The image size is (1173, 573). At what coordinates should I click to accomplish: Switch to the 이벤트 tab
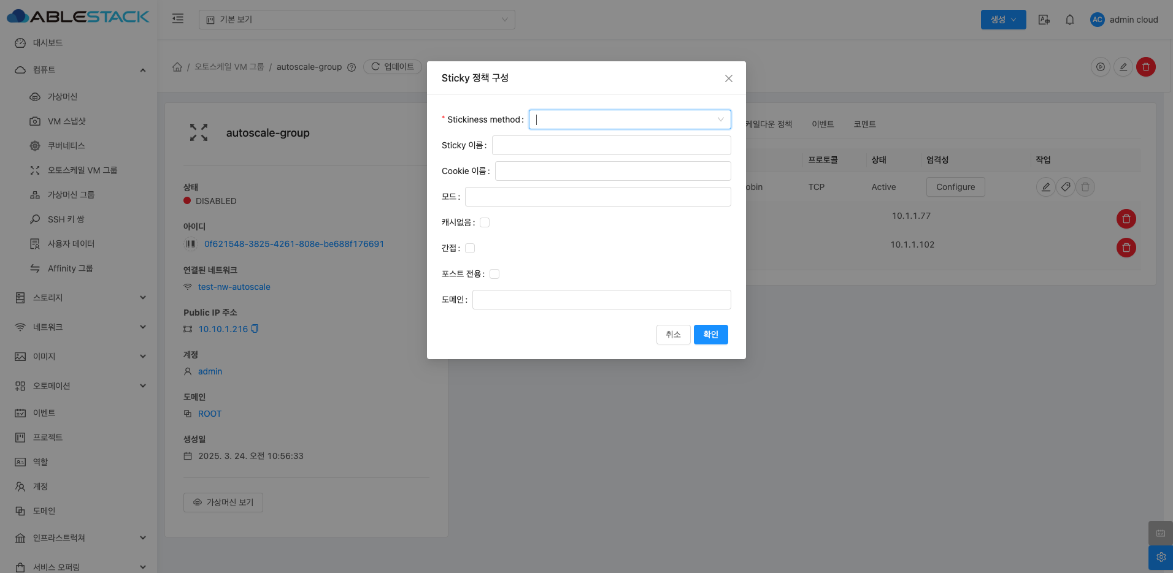[x=822, y=124]
